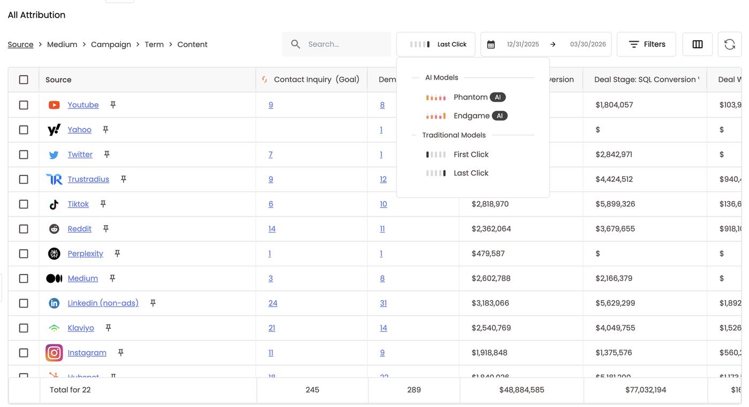Open the Perplexity source link

coord(85,254)
